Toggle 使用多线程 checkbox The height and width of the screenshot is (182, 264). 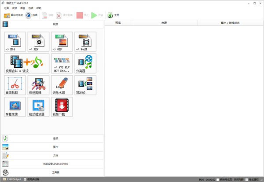click(x=25, y=179)
